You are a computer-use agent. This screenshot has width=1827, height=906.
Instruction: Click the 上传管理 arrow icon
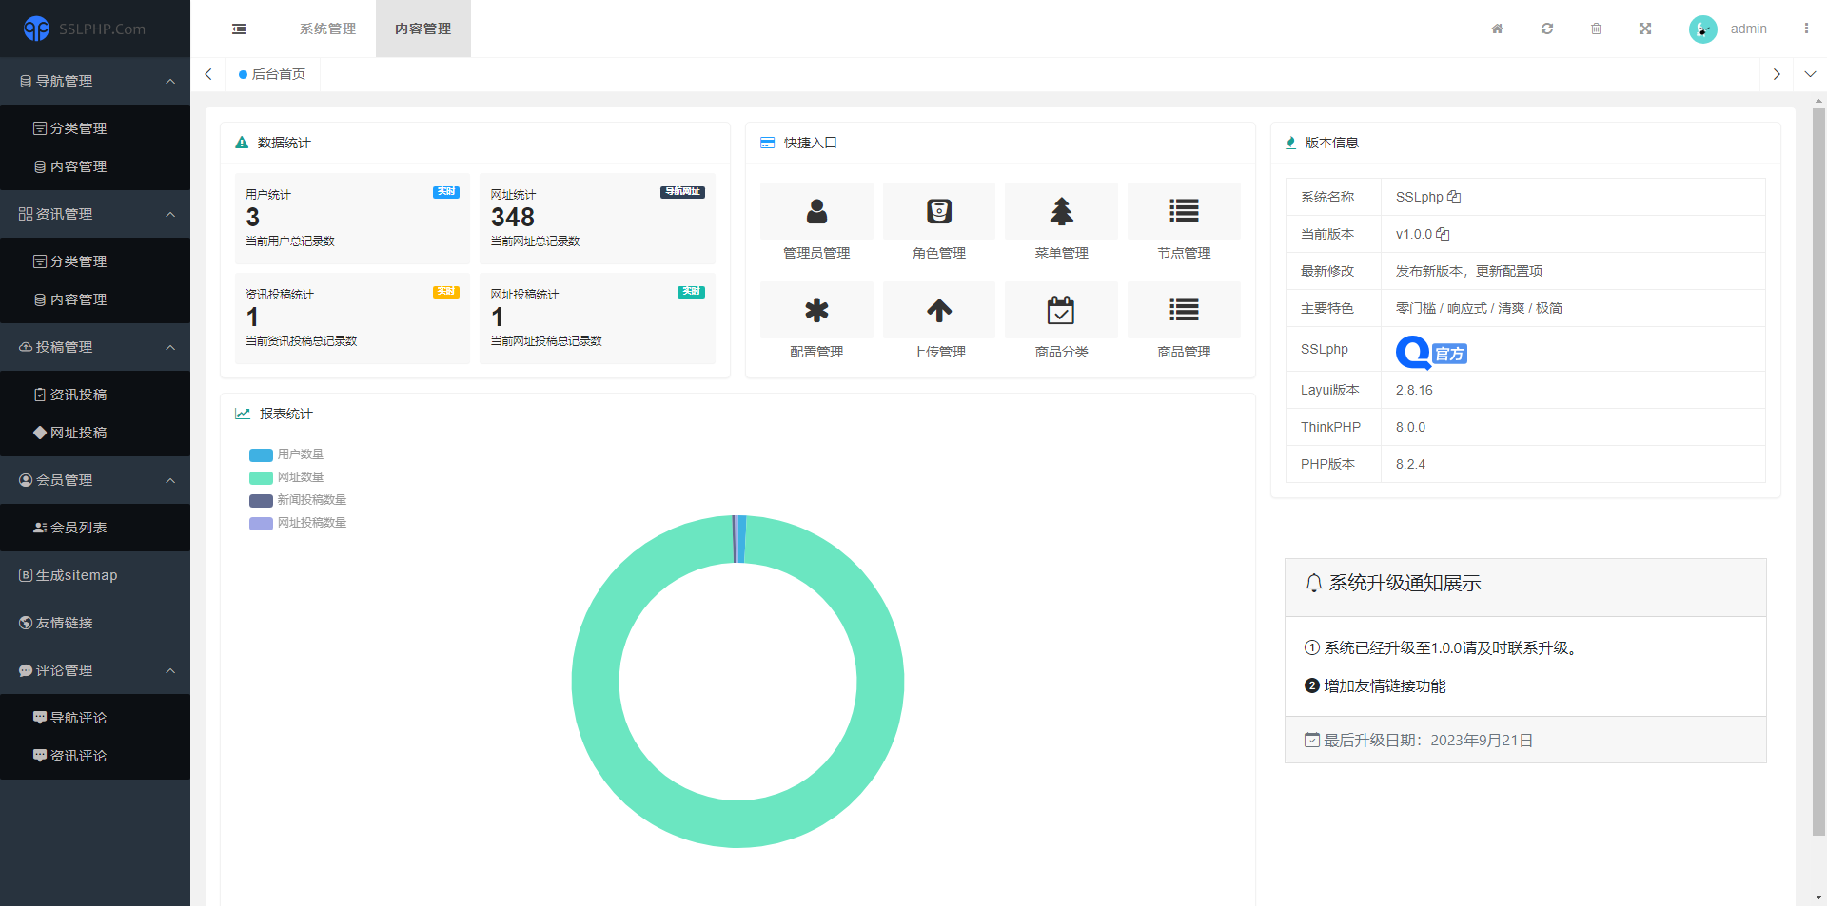(938, 310)
